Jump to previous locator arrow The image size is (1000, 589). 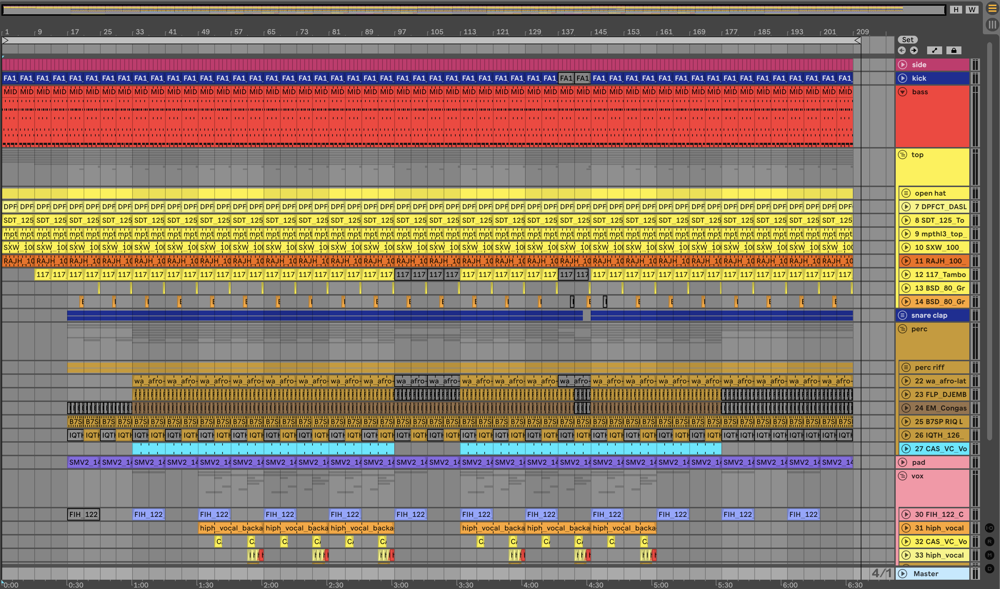[x=902, y=50]
